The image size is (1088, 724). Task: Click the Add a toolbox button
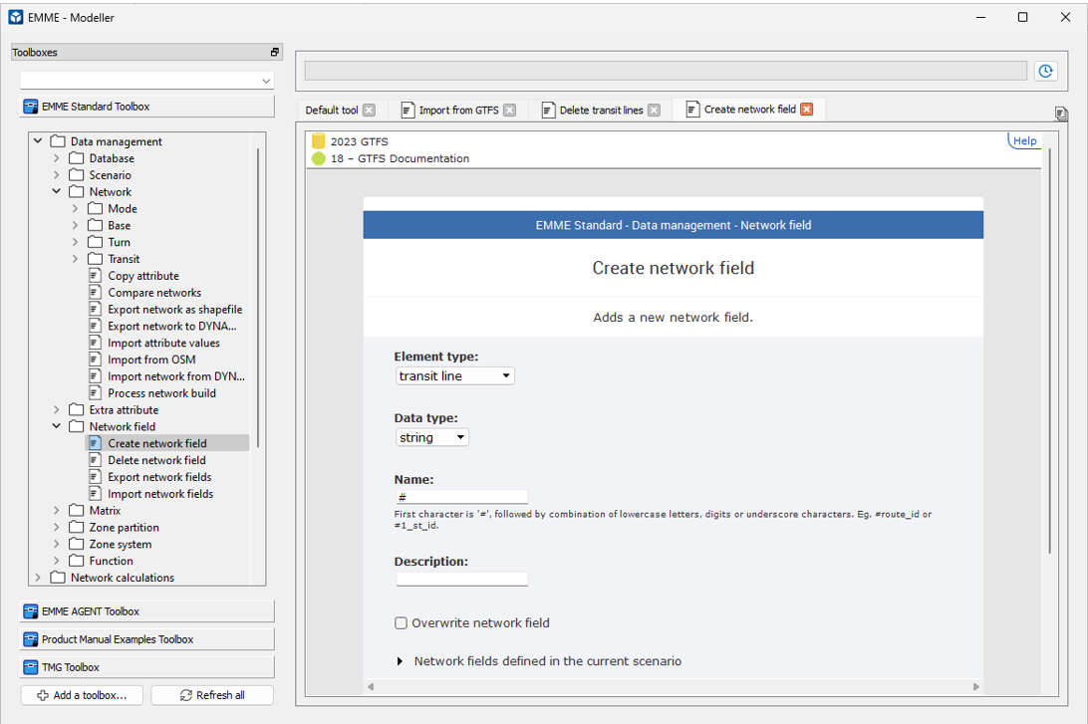(x=82, y=695)
